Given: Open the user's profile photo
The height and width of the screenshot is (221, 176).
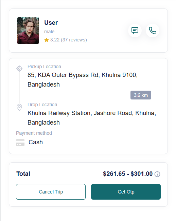Looking at the screenshot, I should [x=28, y=31].
